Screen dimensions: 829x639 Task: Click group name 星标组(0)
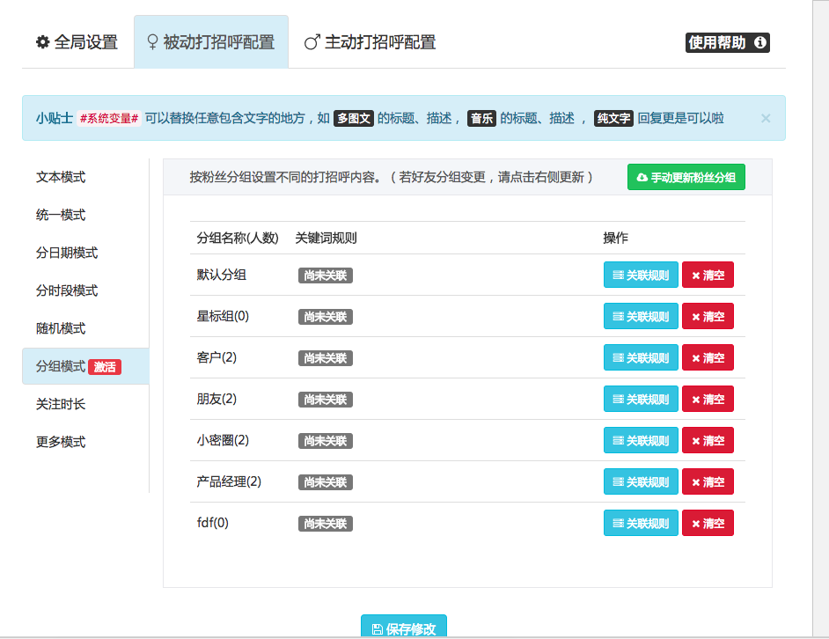point(223,316)
